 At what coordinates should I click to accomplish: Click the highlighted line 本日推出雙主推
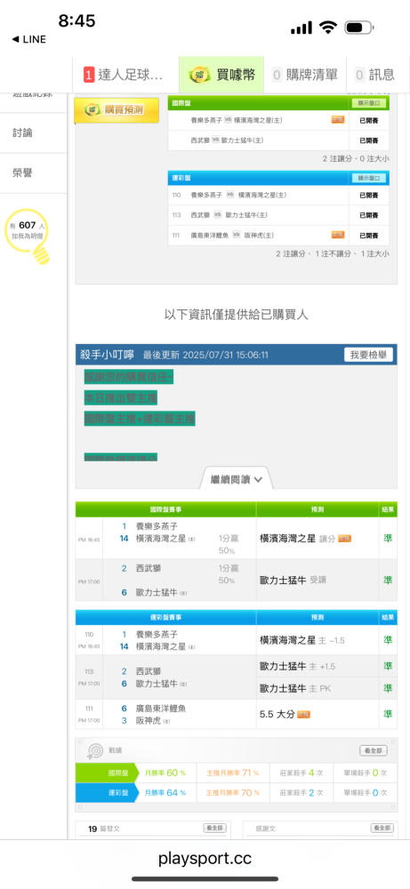pyautogui.click(x=120, y=397)
